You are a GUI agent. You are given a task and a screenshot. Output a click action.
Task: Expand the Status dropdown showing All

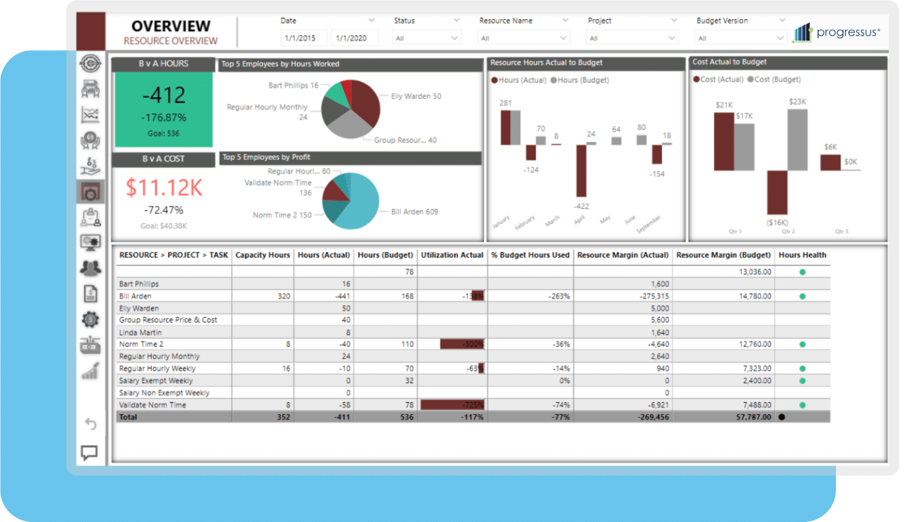pyautogui.click(x=427, y=38)
